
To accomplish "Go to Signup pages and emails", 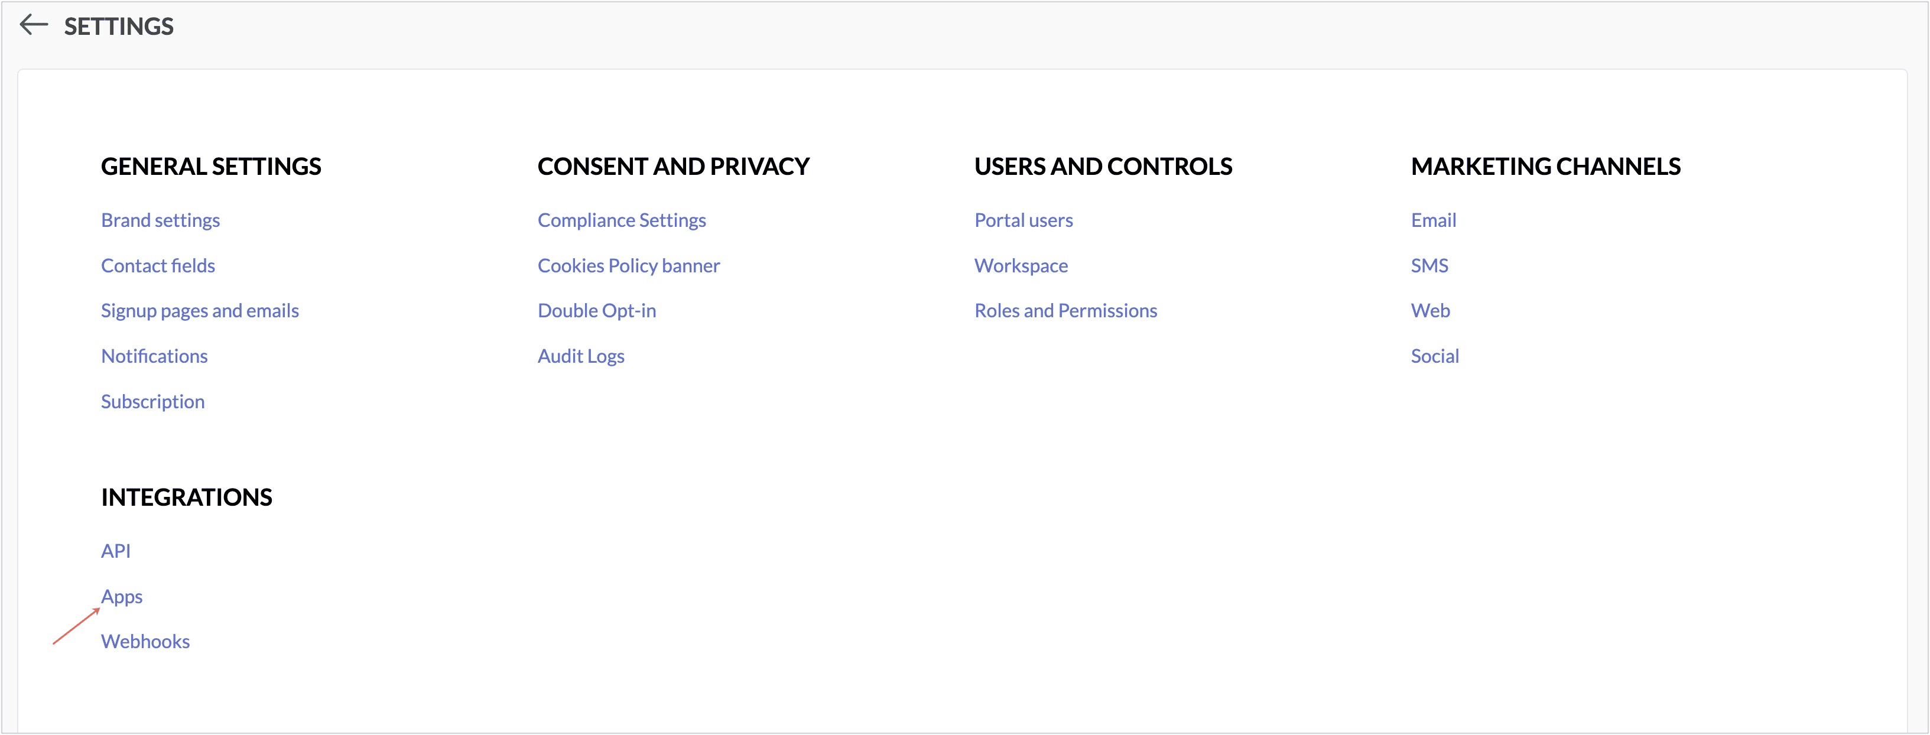I will click(x=200, y=311).
